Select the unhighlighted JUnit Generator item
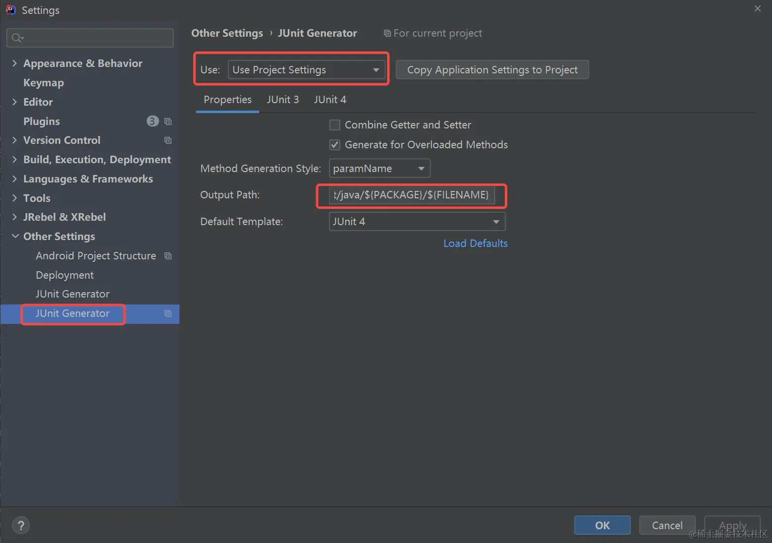 pos(72,294)
